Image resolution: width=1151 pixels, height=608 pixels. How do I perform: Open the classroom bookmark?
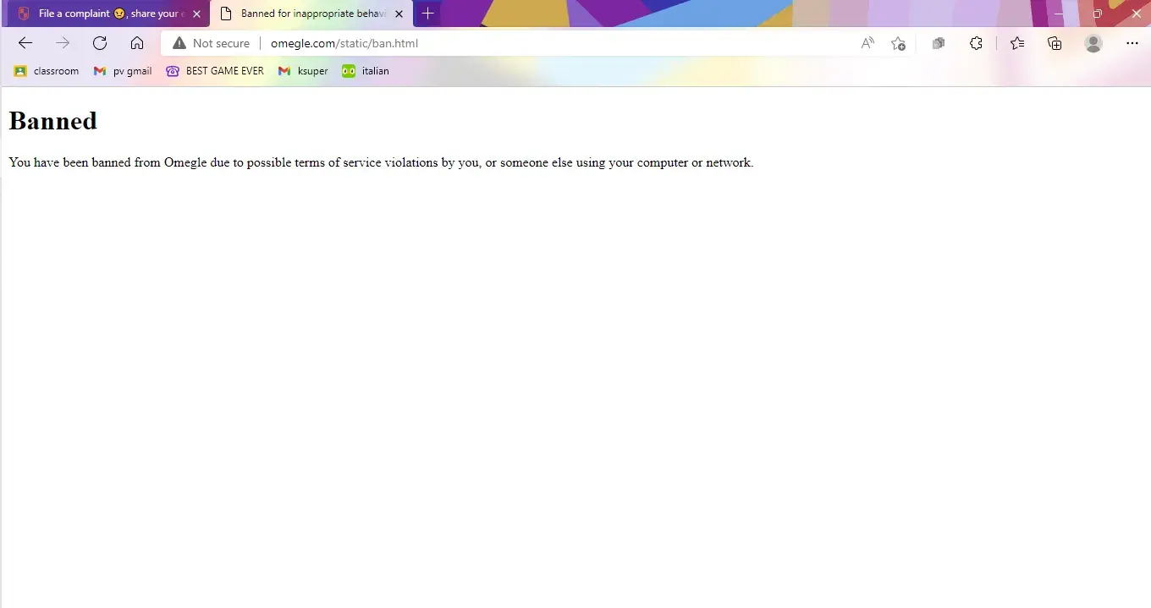pyautogui.click(x=47, y=71)
